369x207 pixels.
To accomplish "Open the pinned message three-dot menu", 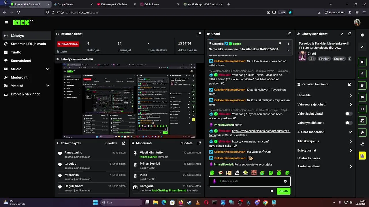I will click(x=288, y=44).
